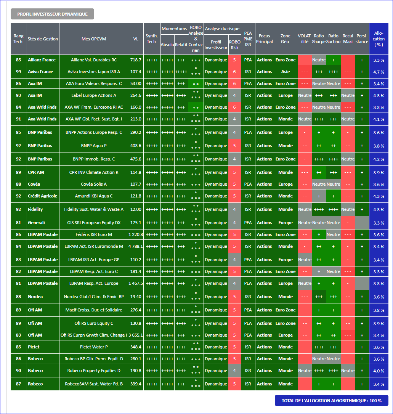
Task: Click the Total de l'allocation algorithmique banner
Action: (x=332, y=401)
